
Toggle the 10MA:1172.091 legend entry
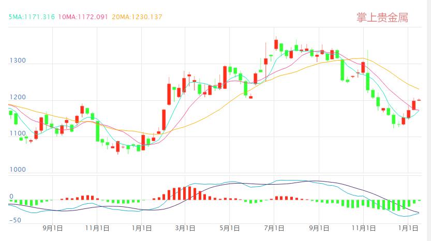pyautogui.click(x=83, y=17)
